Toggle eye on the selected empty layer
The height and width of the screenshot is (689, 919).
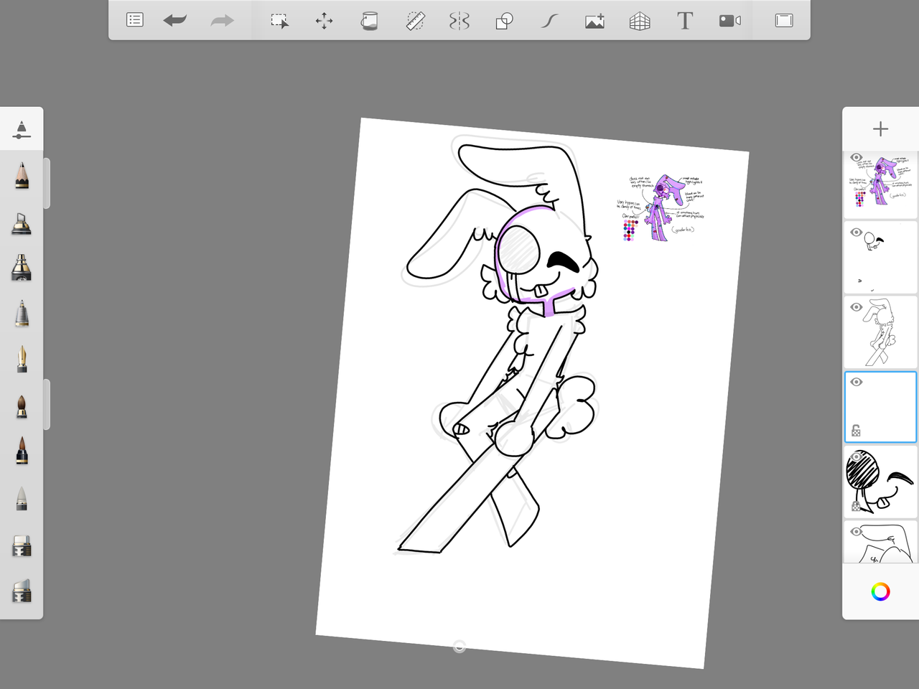click(x=856, y=382)
